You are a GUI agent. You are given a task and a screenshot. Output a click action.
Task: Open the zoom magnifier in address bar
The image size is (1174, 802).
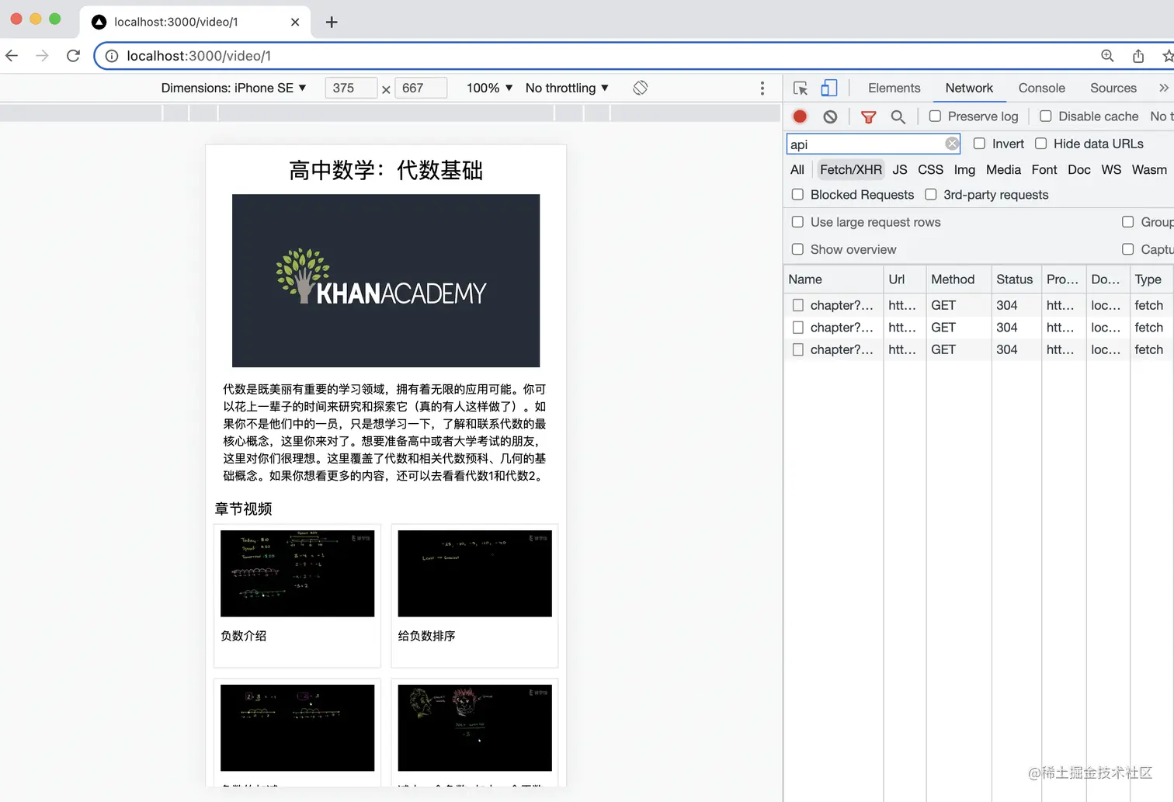pos(1107,56)
